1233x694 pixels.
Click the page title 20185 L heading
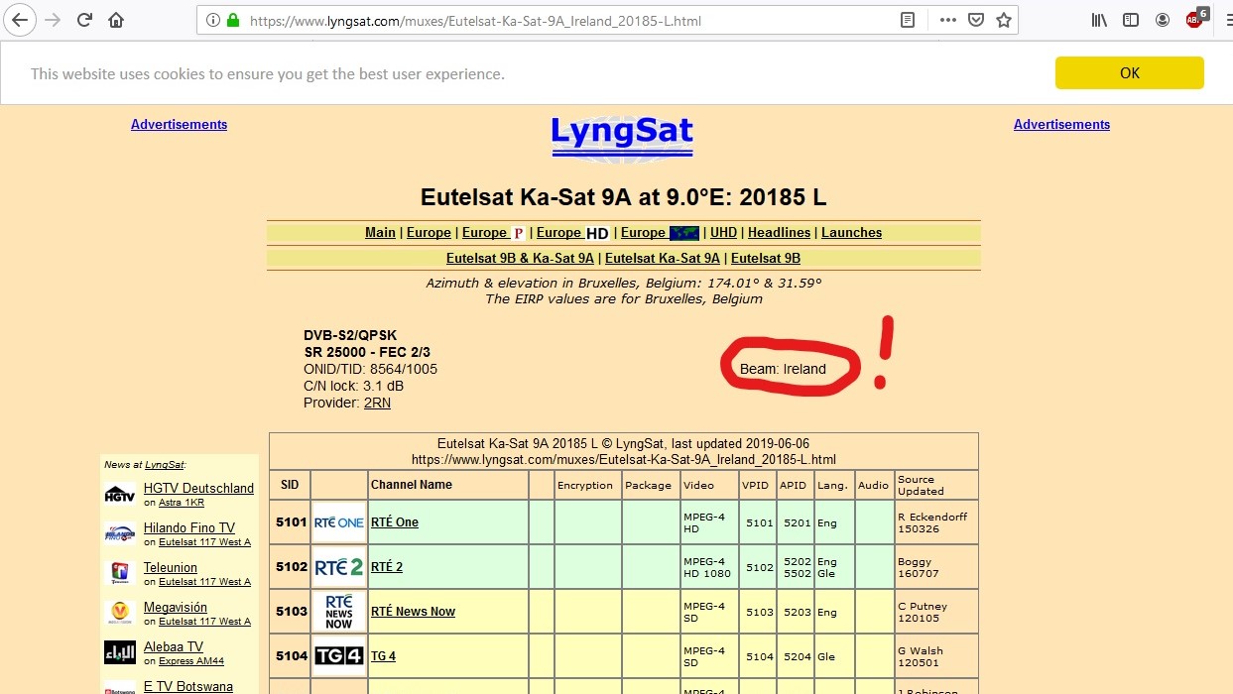[x=623, y=196]
